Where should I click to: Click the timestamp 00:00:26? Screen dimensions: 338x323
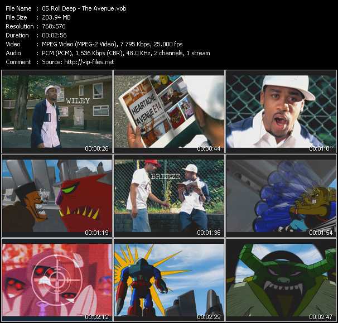(x=96, y=148)
